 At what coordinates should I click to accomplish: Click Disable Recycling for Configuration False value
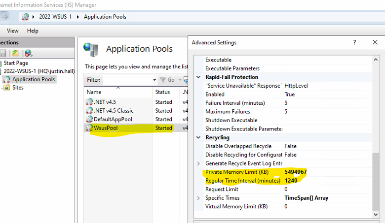[x=290, y=155]
